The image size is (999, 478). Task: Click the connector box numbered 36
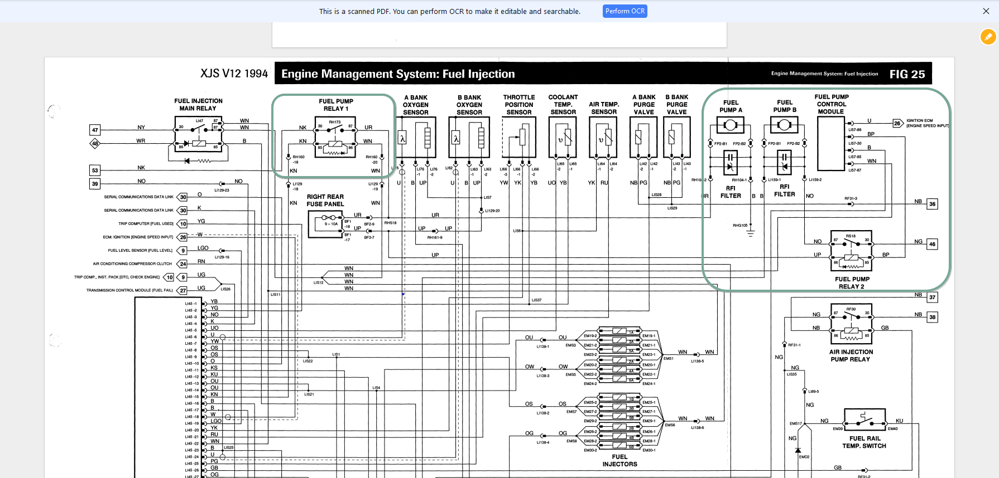[932, 204]
